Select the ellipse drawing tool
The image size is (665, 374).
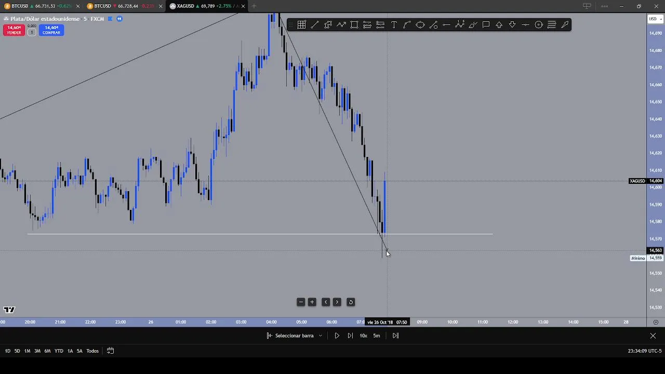[x=420, y=24]
